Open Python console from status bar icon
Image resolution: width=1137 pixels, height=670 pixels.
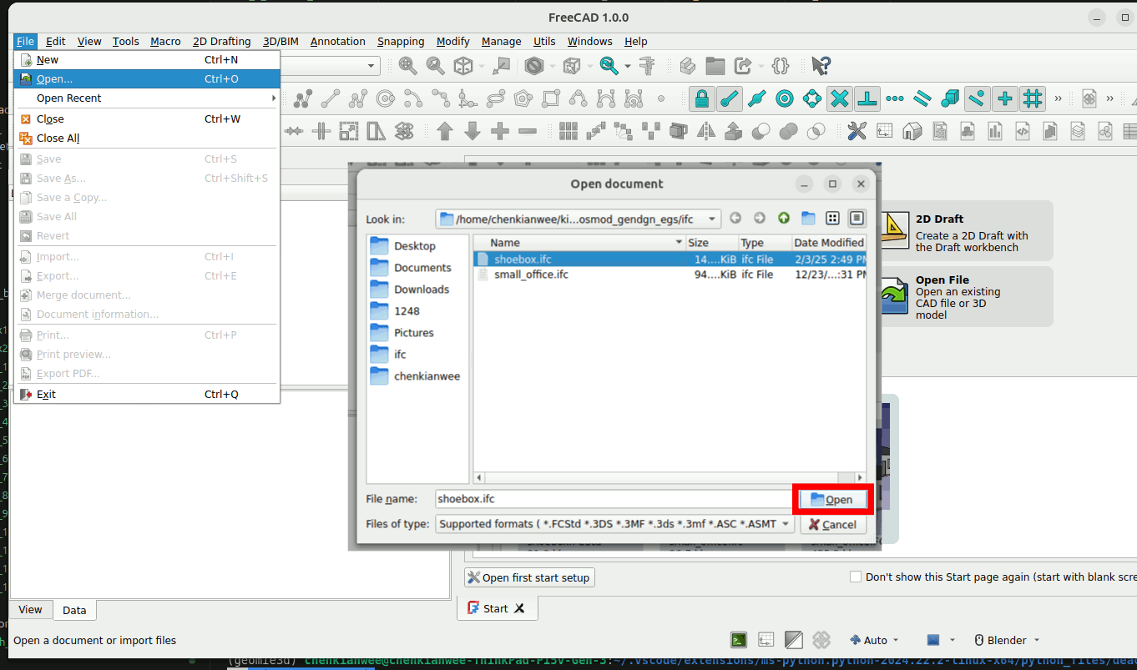pos(739,640)
